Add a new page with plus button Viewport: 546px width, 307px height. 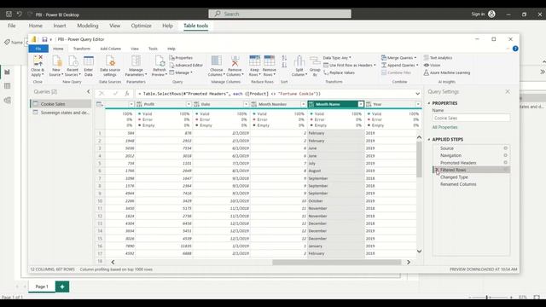[x=62, y=287]
